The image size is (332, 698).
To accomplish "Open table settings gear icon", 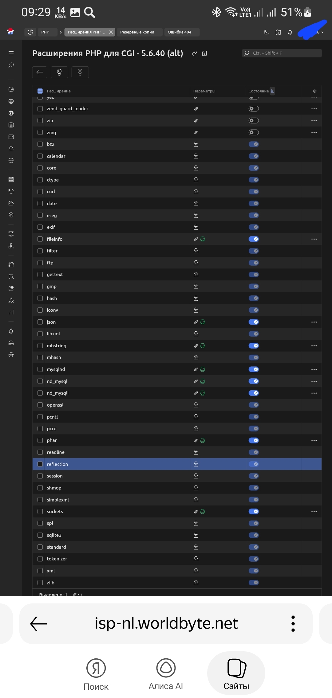I will point(314,91).
